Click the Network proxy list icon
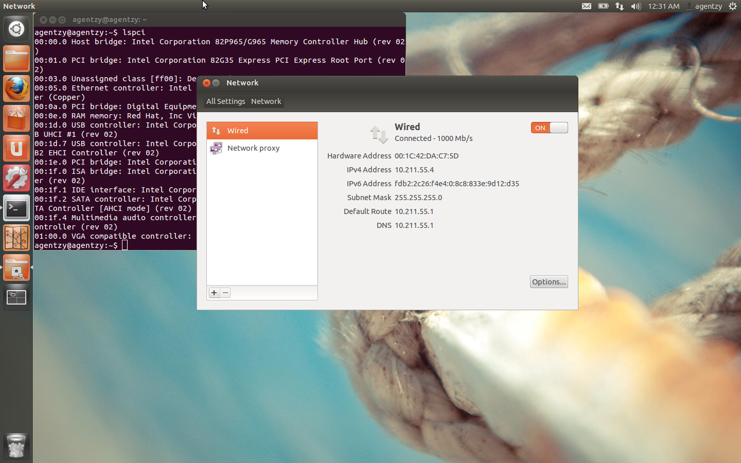Screen dimensions: 741x463 coord(216,148)
